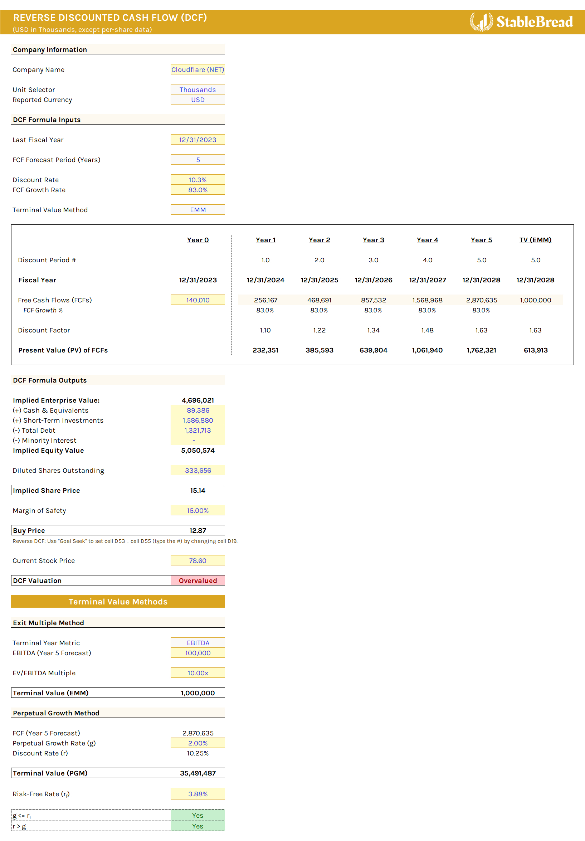Select the EV/EBITDA Multiple input showing 10.00x

[x=198, y=673]
